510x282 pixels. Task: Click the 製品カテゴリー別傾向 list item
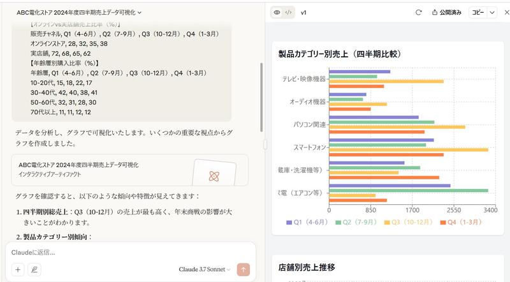click(54, 237)
